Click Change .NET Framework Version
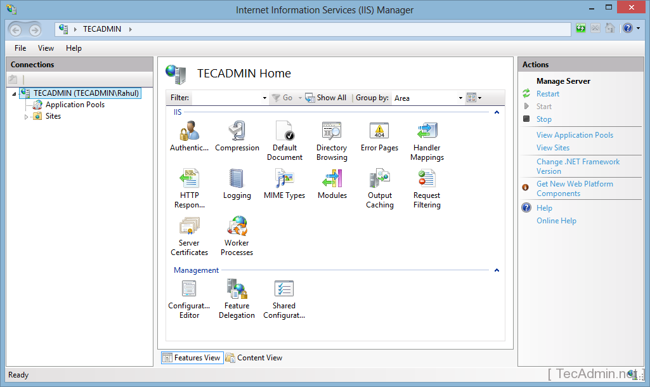 click(578, 166)
